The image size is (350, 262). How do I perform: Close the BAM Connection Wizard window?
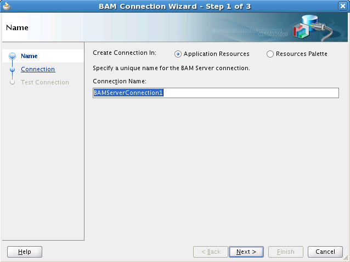click(343, 6)
